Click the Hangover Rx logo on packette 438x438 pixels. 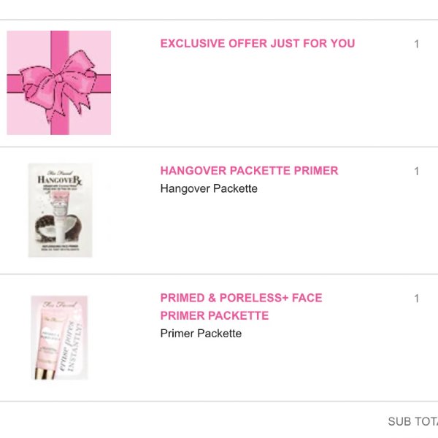pyautogui.click(x=60, y=180)
